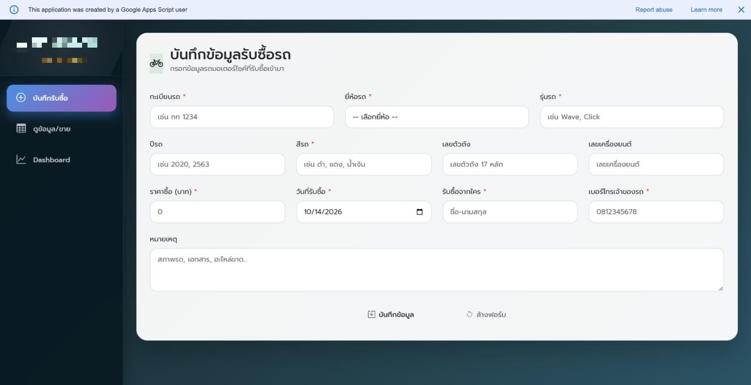Click the บันทึกข้อมูล save button
This screenshot has width=751, height=385.
tap(391, 314)
